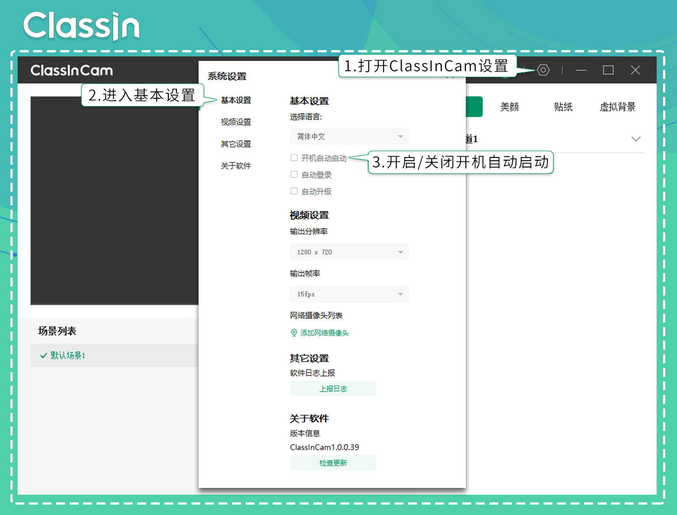Select 默认场景1 in scene list

click(115, 355)
